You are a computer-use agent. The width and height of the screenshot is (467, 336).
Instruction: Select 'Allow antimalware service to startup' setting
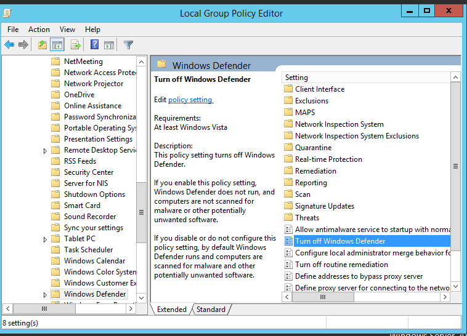click(372, 230)
